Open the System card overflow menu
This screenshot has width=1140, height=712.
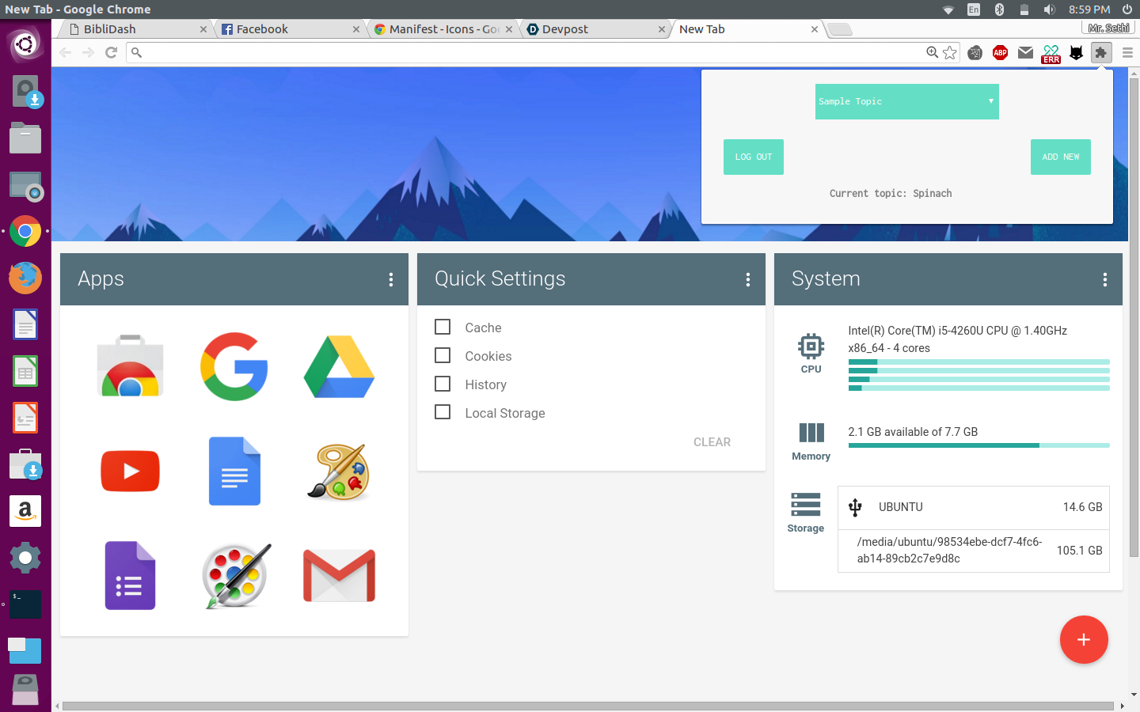click(1105, 279)
